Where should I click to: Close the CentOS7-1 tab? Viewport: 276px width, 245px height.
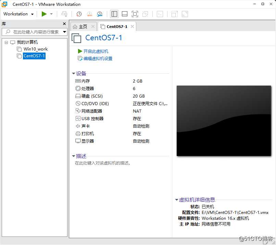click(x=133, y=27)
